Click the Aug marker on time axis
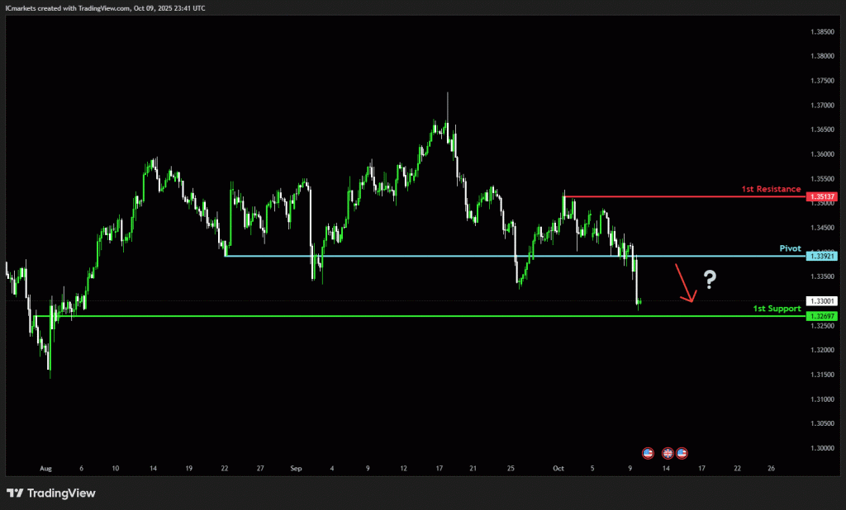This screenshot has height=510, width=846. [45, 468]
